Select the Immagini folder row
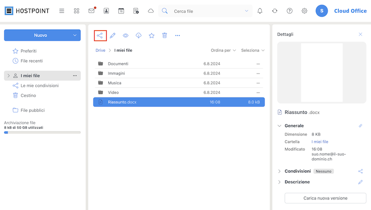 click(x=179, y=74)
